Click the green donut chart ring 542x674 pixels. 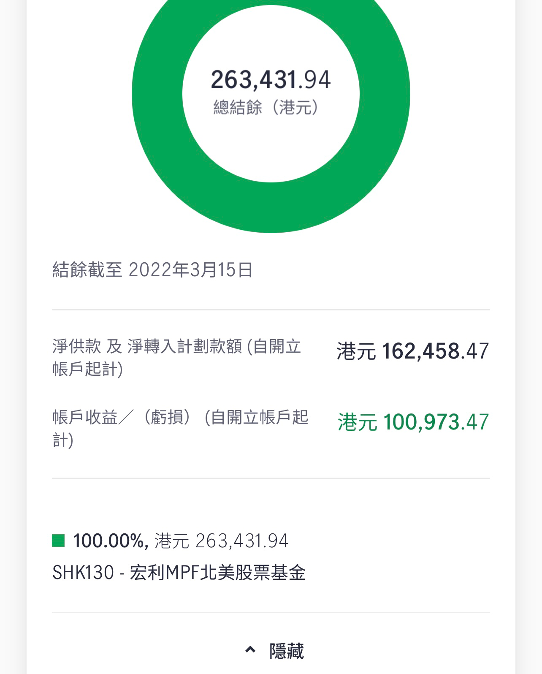(271, 208)
